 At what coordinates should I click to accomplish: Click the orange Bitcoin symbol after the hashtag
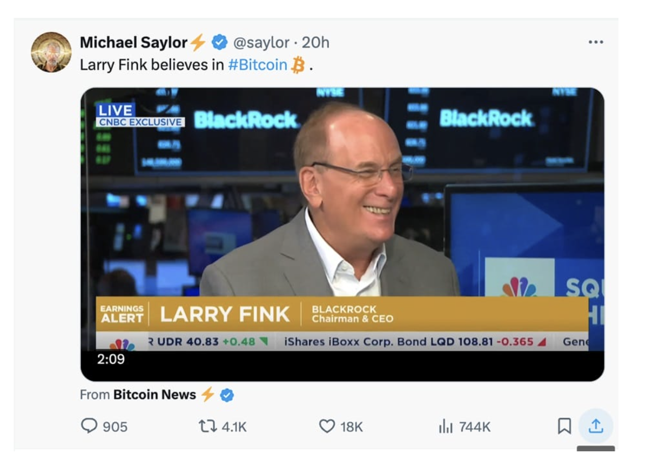[298, 65]
